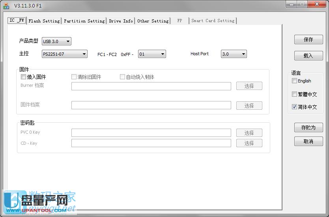The image size is (329, 217).
Task: Expand the 主控 PS2251-07 dropdown
Action: pyautogui.click(x=65, y=54)
